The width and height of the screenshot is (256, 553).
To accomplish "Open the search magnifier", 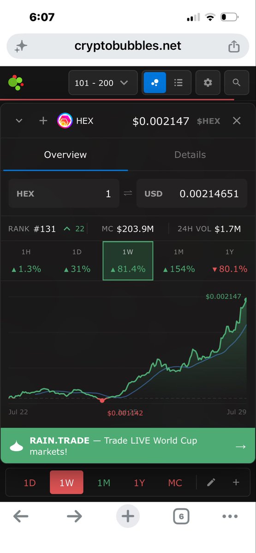I will pos(237,83).
